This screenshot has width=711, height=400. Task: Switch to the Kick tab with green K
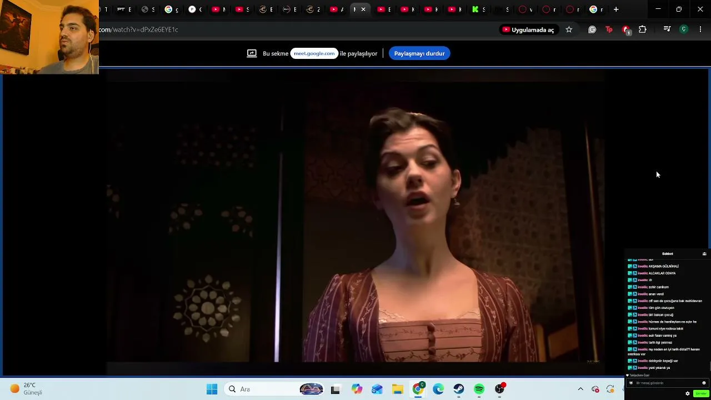[x=479, y=9]
